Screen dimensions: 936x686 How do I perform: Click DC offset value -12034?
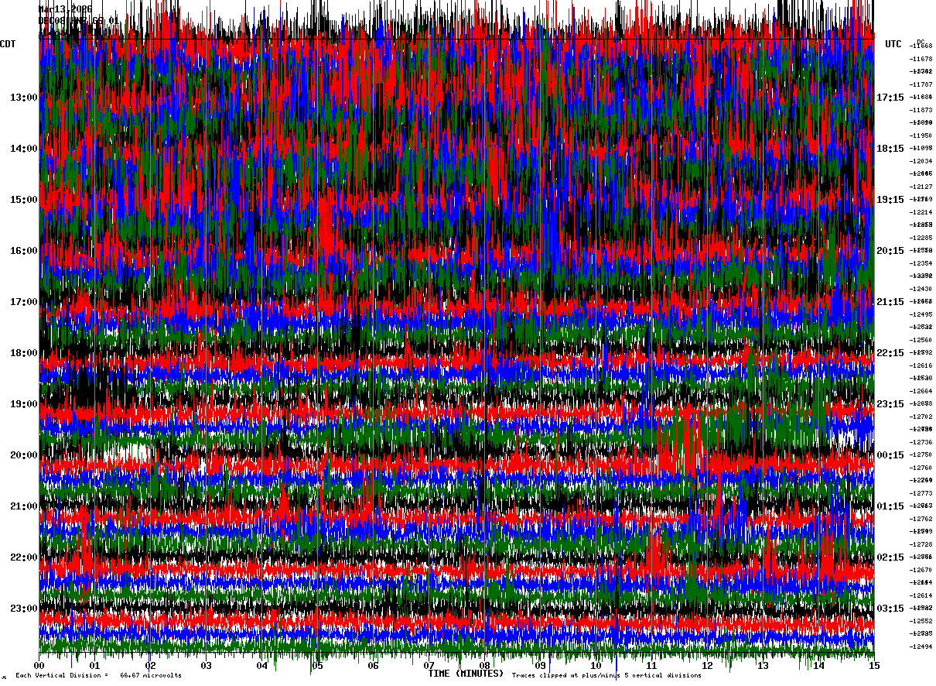(x=921, y=161)
